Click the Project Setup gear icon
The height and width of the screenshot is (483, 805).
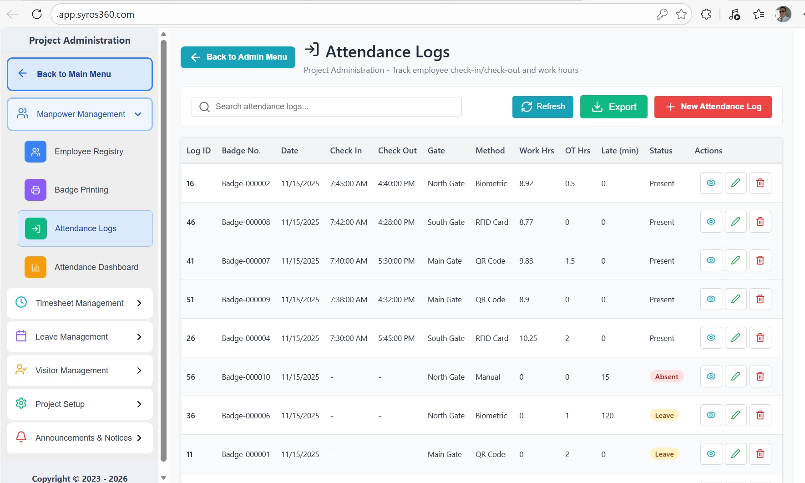tap(21, 404)
